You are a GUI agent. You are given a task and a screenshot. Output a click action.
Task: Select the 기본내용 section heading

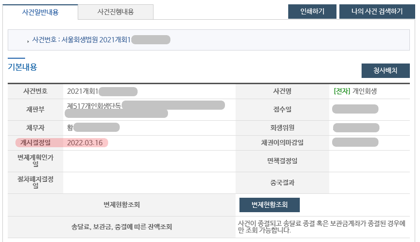(x=23, y=67)
